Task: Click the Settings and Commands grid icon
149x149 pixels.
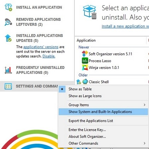Action: (8, 86)
